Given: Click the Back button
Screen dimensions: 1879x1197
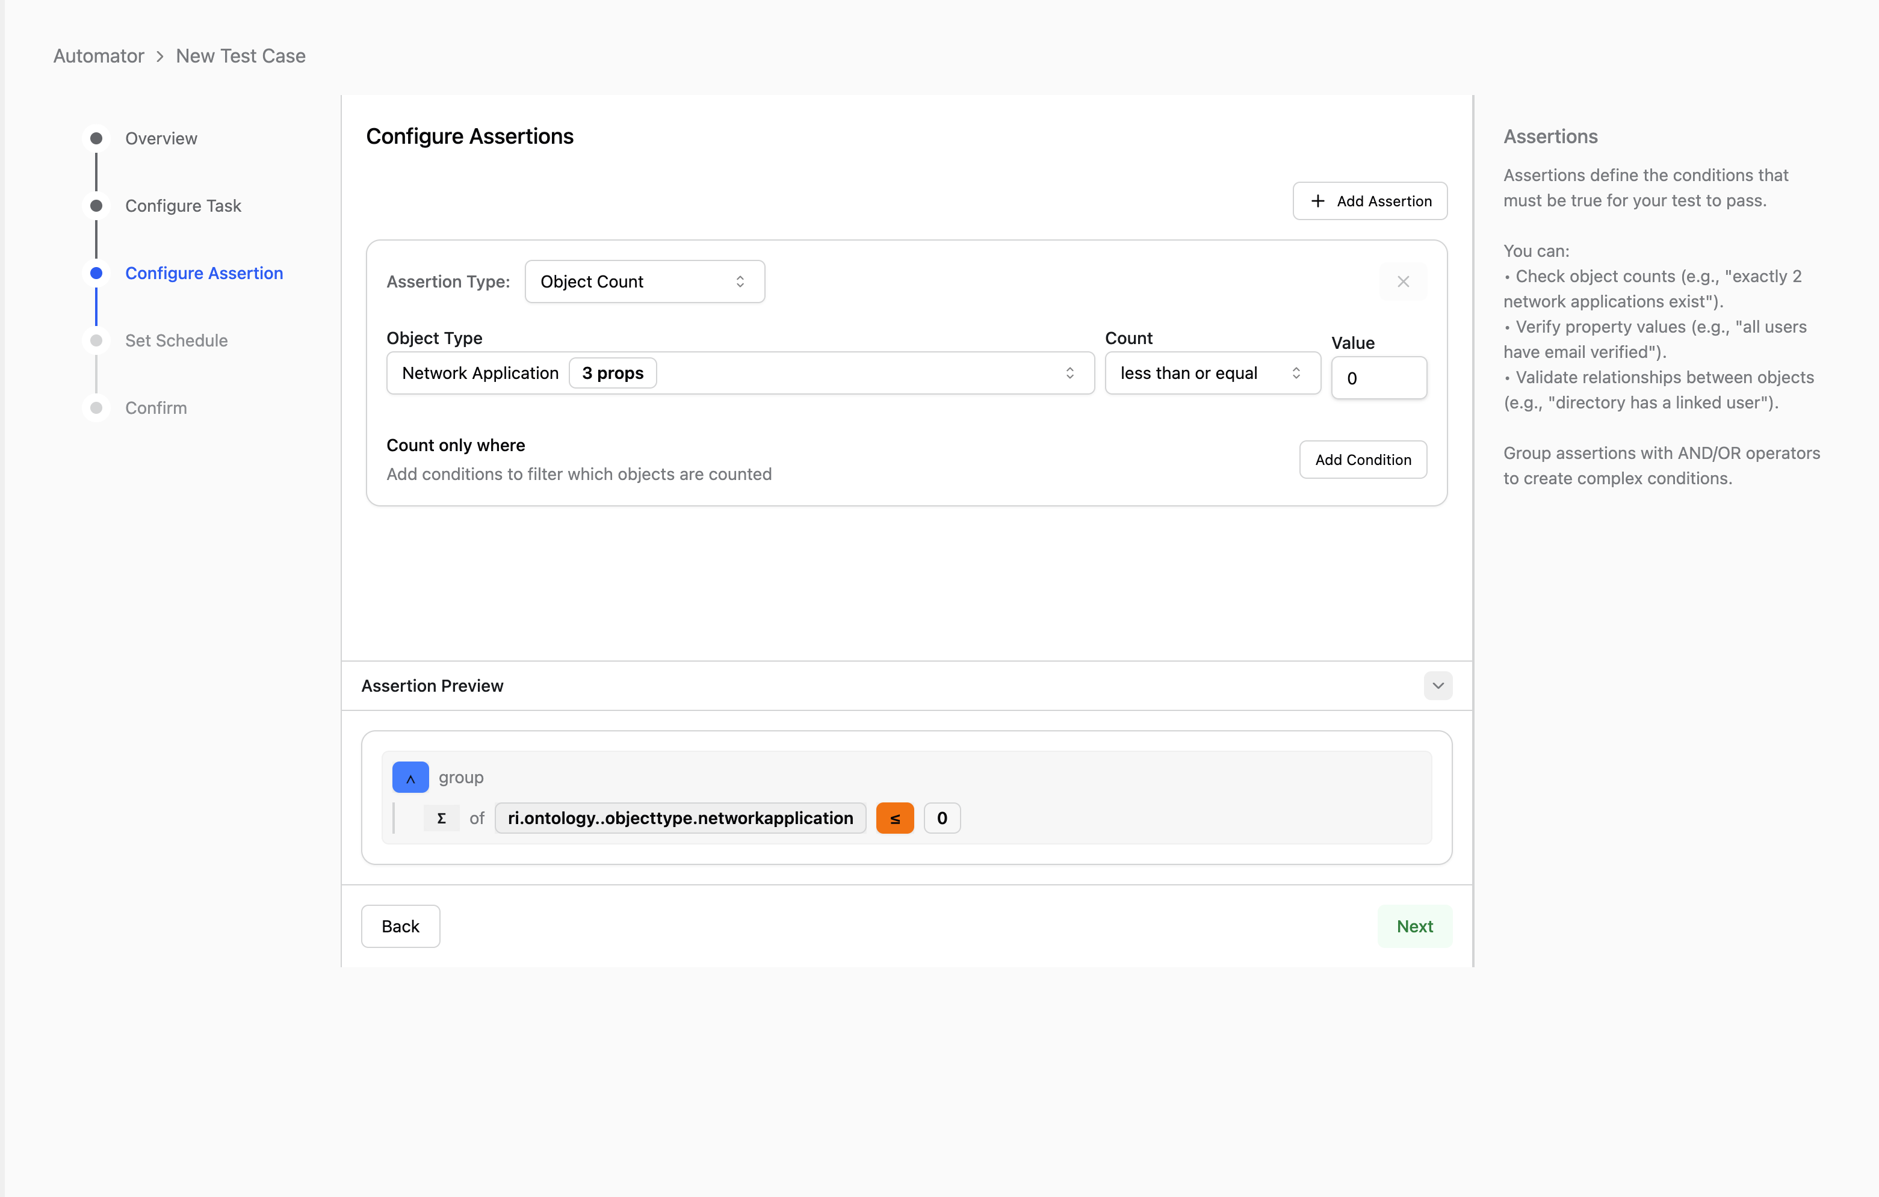Looking at the screenshot, I should click(x=400, y=926).
